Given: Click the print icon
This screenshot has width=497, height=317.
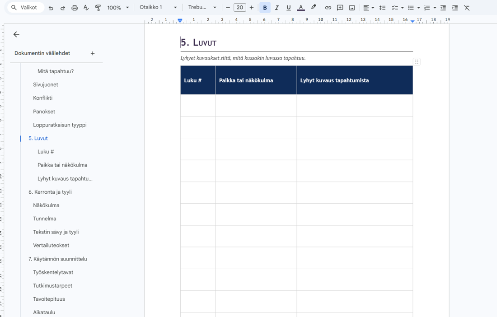Looking at the screenshot, I should click(x=75, y=8).
